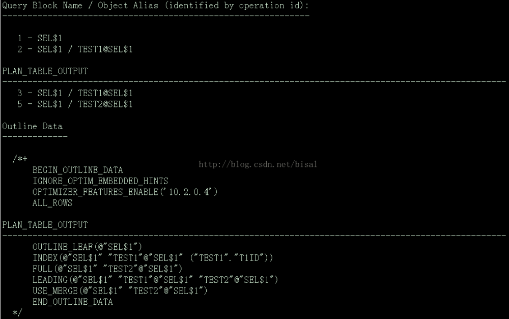Screen dimensions: 509x319
Task: Select the BEGIN_OUTLINE_DATA line
Action: pos(77,170)
